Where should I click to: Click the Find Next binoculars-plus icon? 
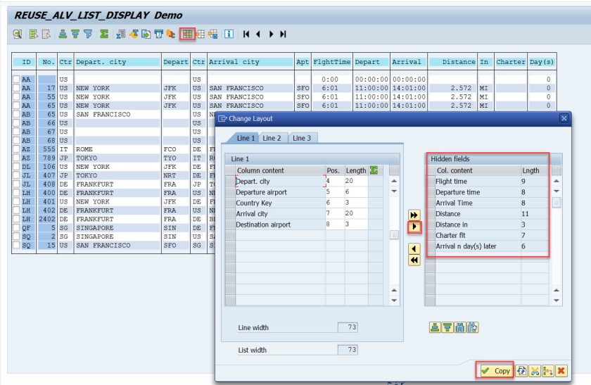click(472, 327)
